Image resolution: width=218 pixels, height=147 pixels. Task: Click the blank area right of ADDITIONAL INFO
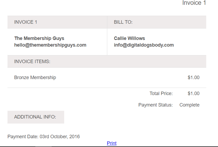[x=135, y=117]
